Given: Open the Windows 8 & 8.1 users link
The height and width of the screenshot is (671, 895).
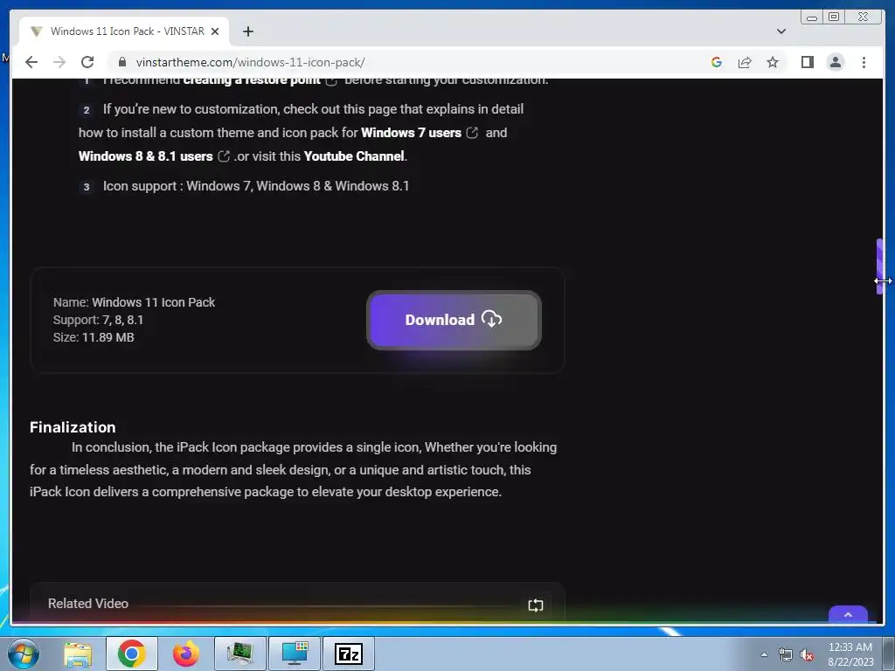Looking at the screenshot, I should tap(146, 156).
